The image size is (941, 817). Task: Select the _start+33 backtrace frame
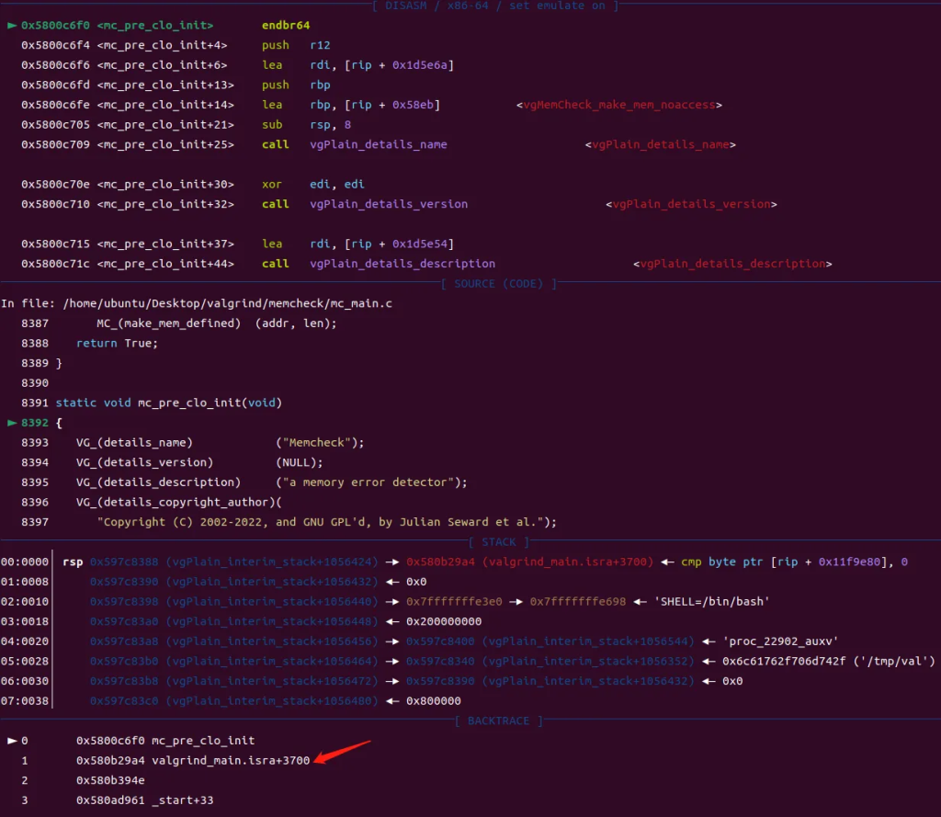(182, 800)
